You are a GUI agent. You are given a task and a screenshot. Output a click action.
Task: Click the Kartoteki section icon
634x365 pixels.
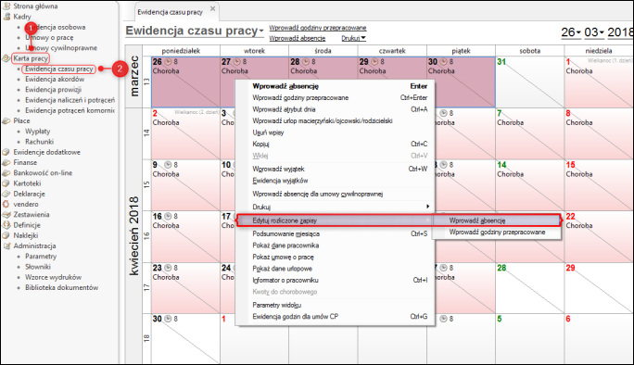click(x=6, y=183)
